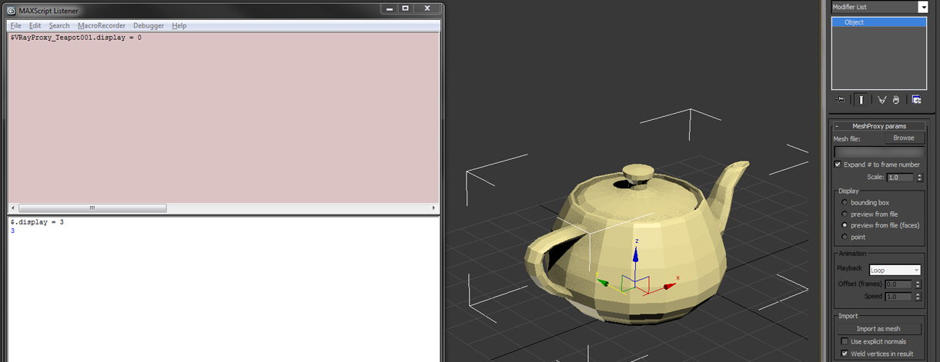Toggle Weld vertices in result checkbox
This screenshot has width=940, height=362.
[x=846, y=354]
